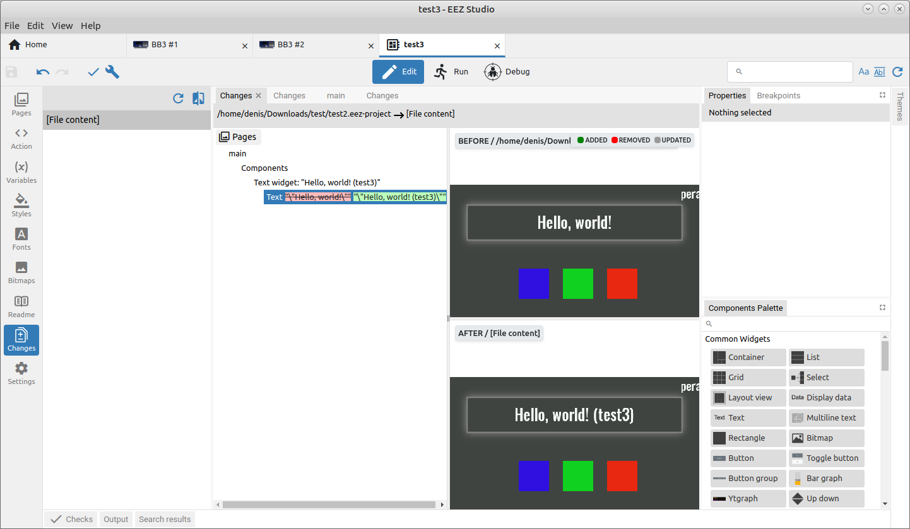Screen dimensions: 910x529
Task: Close the BB3 #1 tab
Action: (x=245, y=46)
